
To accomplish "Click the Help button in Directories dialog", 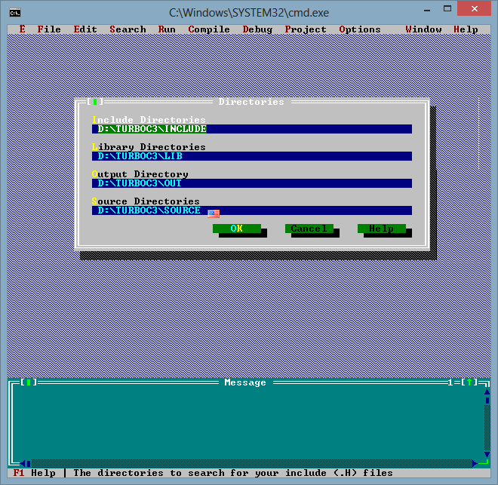I will click(382, 229).
